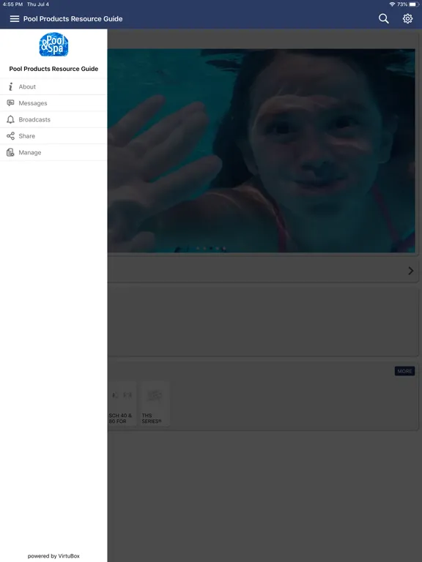Select Share in the side menu

[53, 136]
